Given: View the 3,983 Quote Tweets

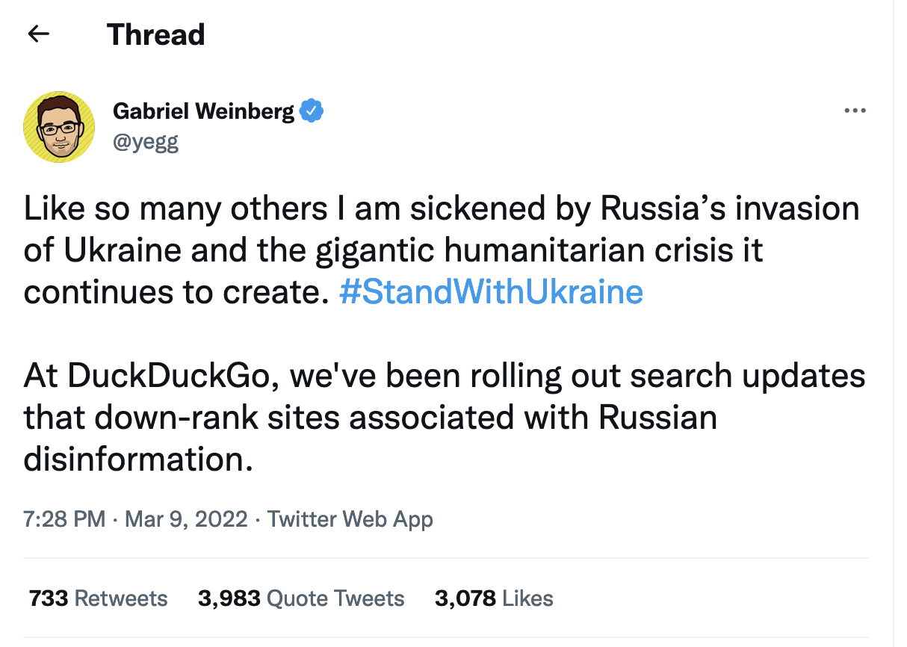Looking at the screenshot, I should 301,598.
